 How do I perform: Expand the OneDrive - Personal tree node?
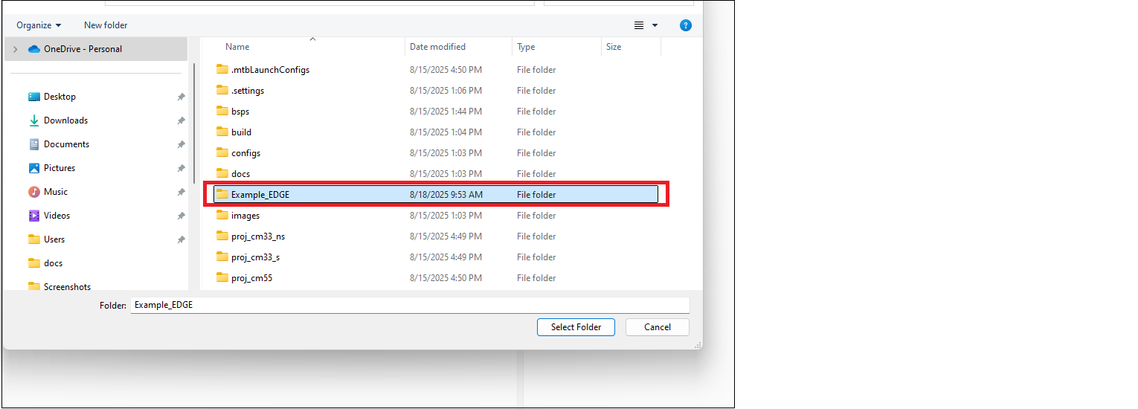[x=15, y=49]
